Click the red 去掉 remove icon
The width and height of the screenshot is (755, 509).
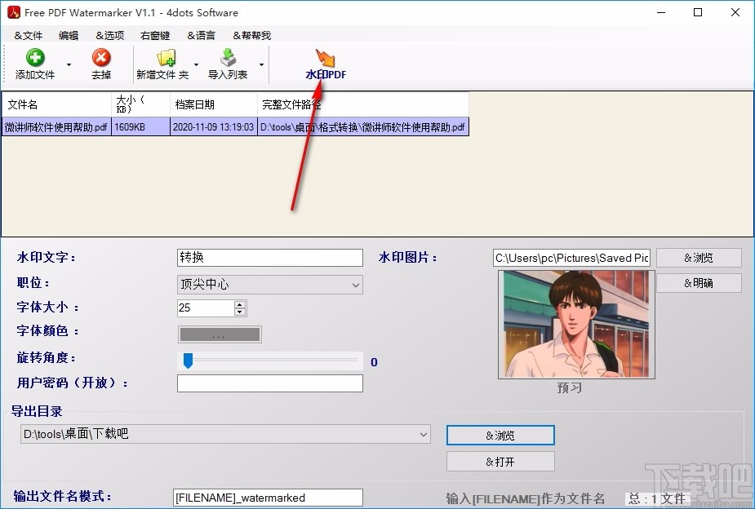click(x=101, y=58)
